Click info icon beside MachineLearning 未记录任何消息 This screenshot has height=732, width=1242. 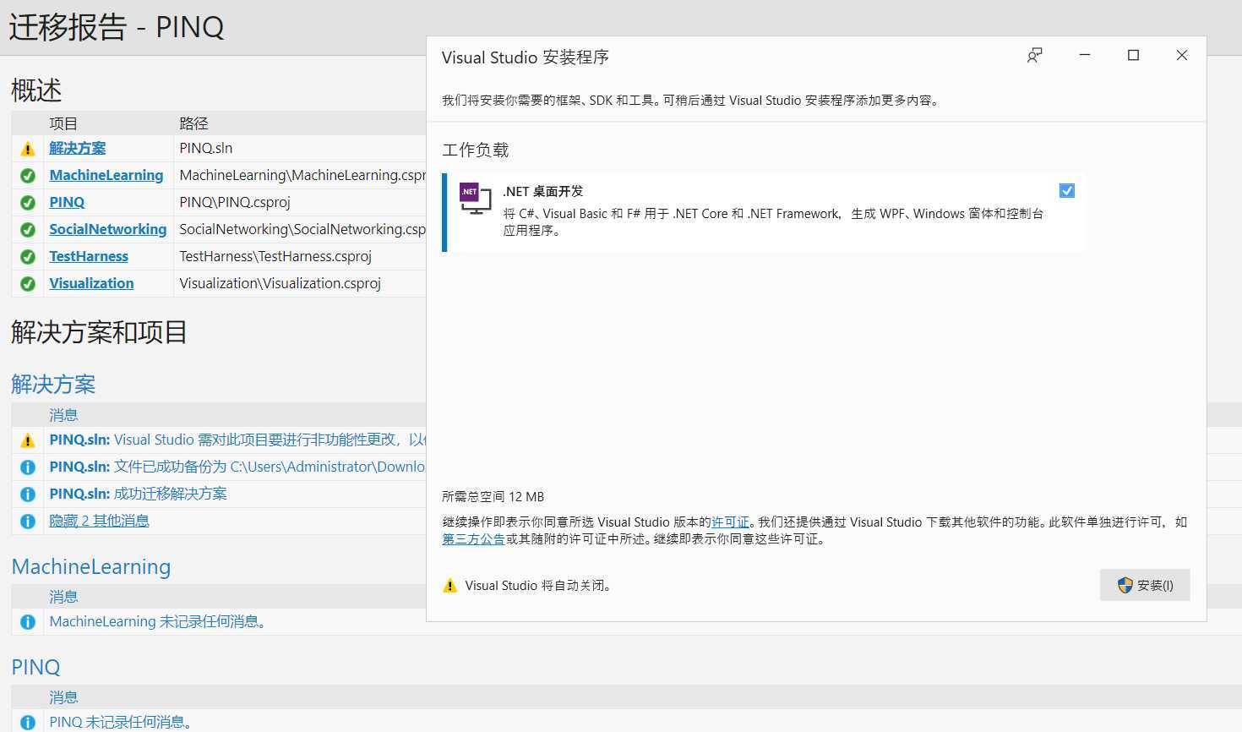pyautogui.click(x=28, y=622)
